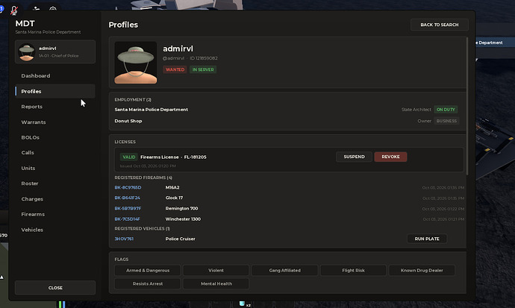The height and width of the screenshot is (308, 515).
Task: Open the Glock 17 serial link
Action: [x=127, y=198]
